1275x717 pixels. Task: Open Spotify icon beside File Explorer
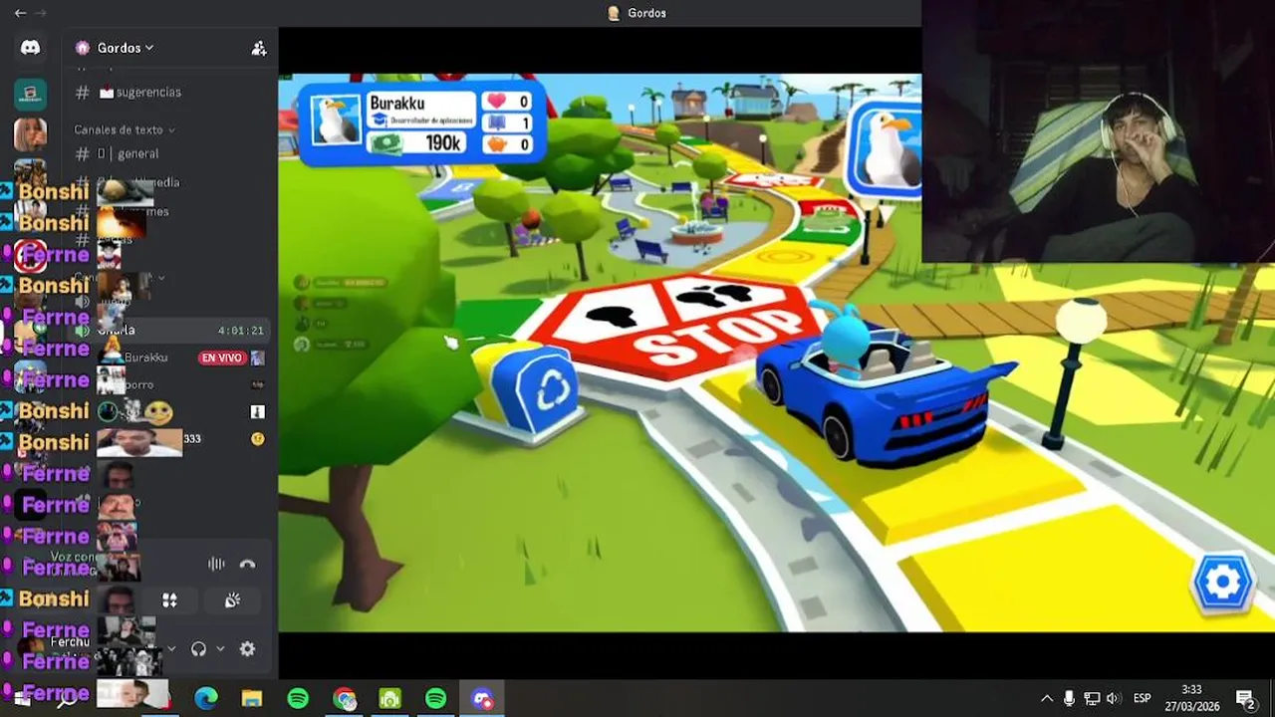(x=298, y=699)
